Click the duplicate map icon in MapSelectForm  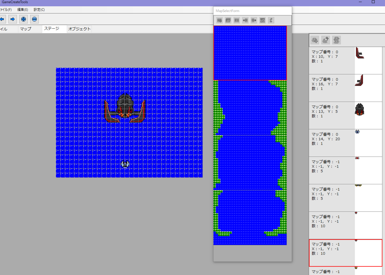(228, 20)
